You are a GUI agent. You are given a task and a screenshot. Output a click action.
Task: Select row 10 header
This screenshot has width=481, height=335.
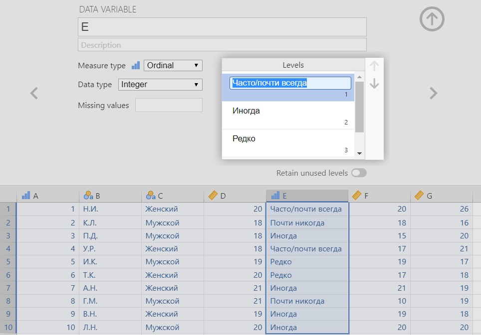[x=8, y=327]
